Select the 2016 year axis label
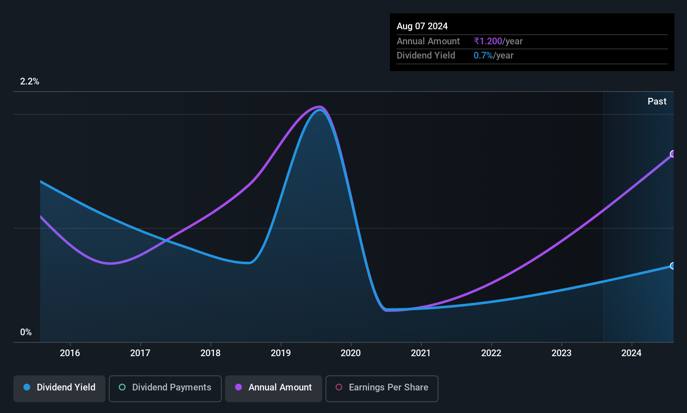This screenshot has height=413, width=687. click(70, 353)
